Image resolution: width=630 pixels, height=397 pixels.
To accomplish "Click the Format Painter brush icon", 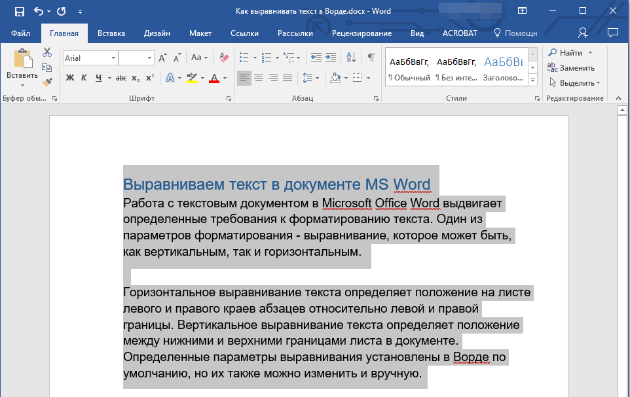I will pos(46,82).
